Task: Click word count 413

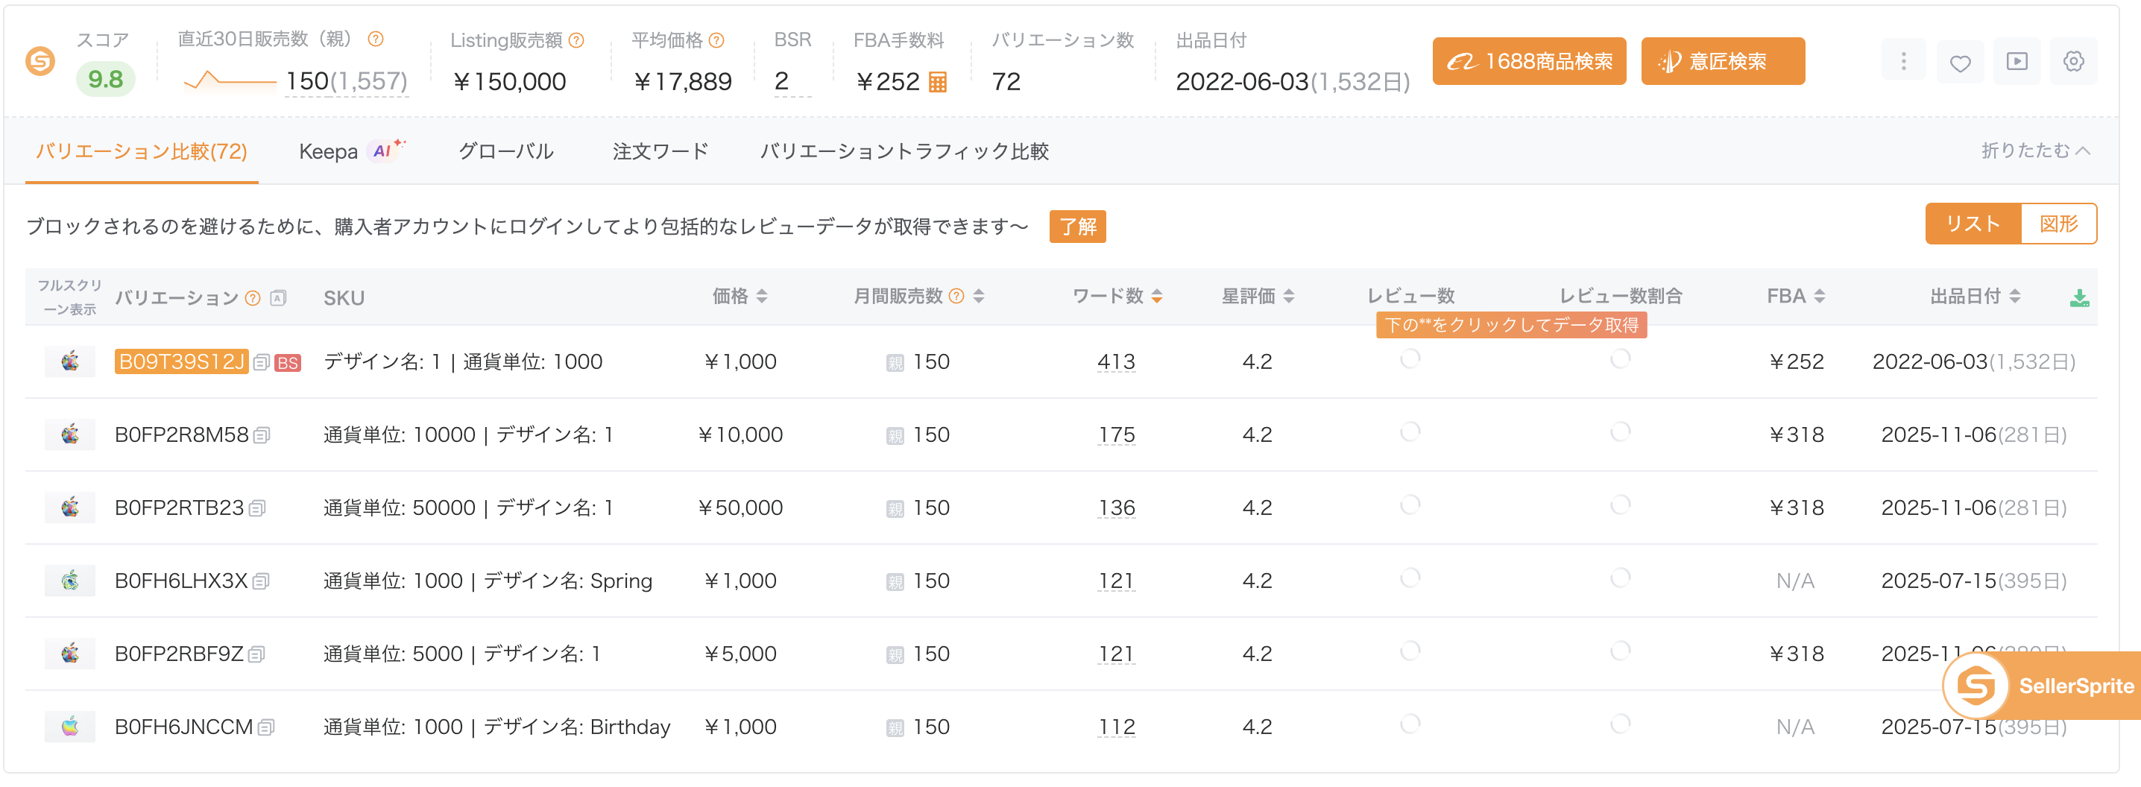Action: pos(1115,362)
